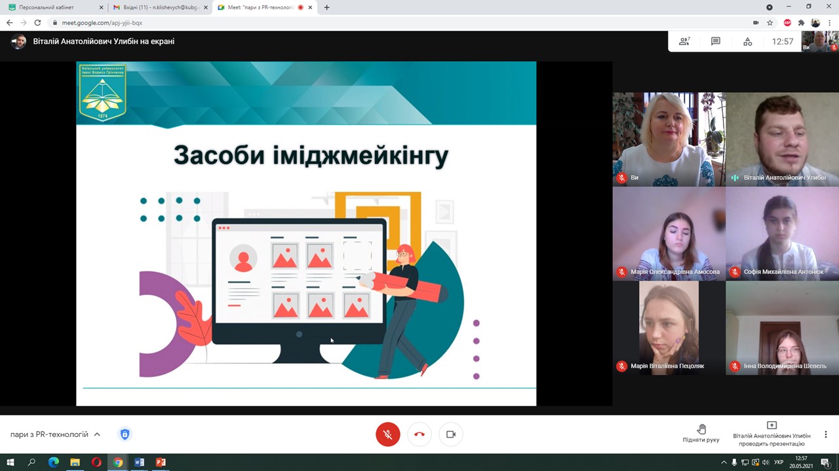Open Chrome's tab search dropdown
Screen dimensions: 839x471
point(770,7)
